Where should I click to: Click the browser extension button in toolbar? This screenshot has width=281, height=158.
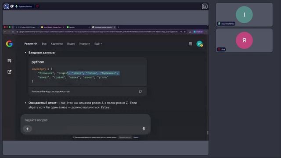pyautogui.click(x=198, y=32)
